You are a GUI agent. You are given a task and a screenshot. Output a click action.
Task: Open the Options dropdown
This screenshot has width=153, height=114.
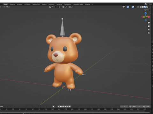point(147,10)
